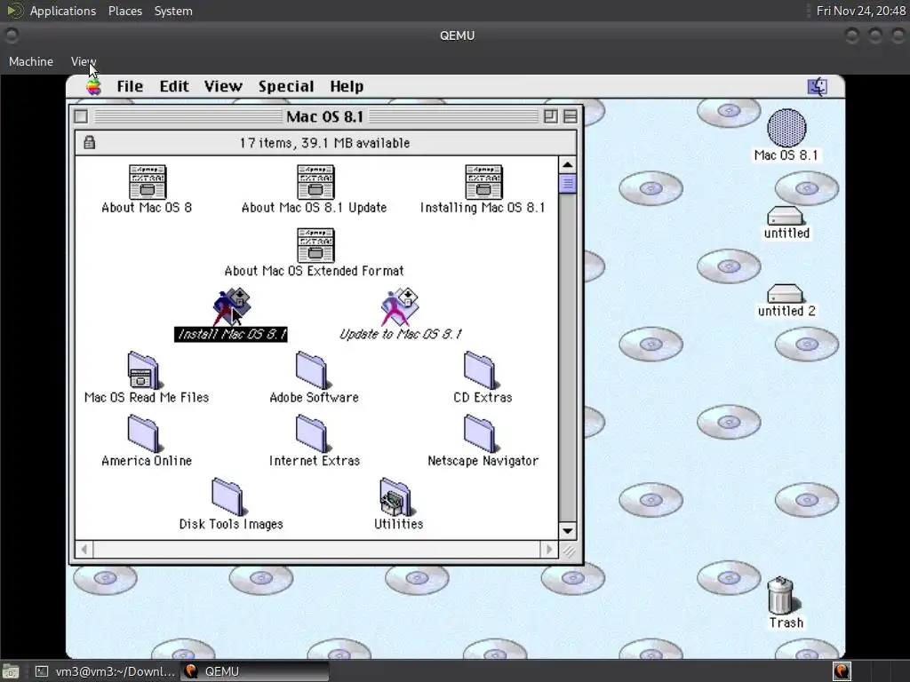The width and height of the screenshot is (910, 682).
Task: Click the '17 items, 39.1 MB available' status text
Action: pyautogui.click(x=325, y=143)
